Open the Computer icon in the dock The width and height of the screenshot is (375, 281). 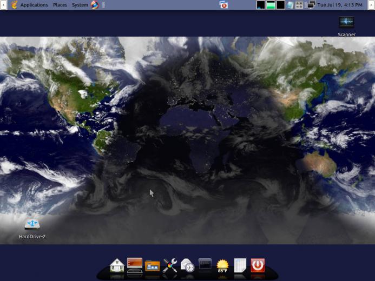coord(135,265)
